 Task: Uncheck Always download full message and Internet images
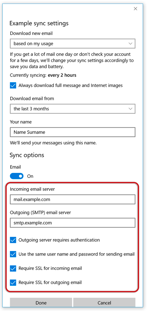pyautogui.click(x=13, y=86)
